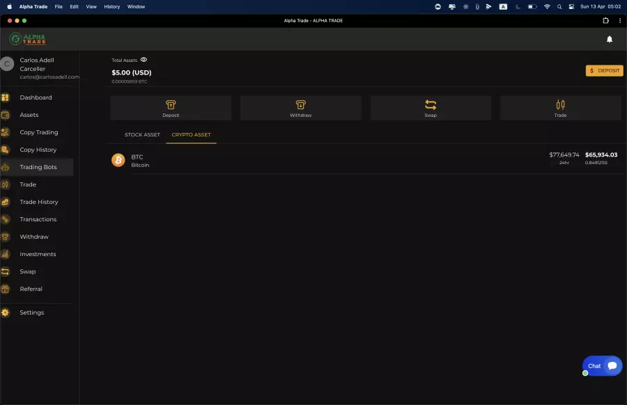Click the orange Deposit button
Image resolution: width=627 pixels, height=405 pixels.
tap(604, 71)
